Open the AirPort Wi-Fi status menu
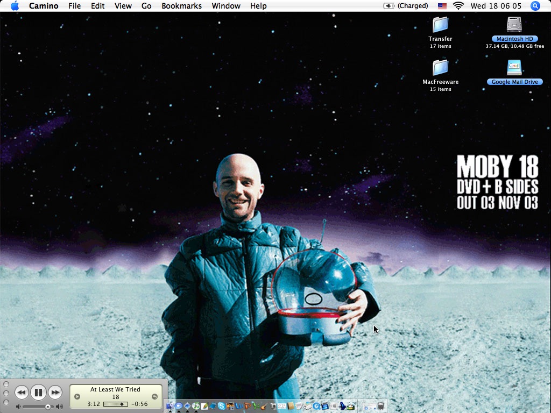Image resolution: width=551 pixels, height=413 pixels. tap(458, 6)
